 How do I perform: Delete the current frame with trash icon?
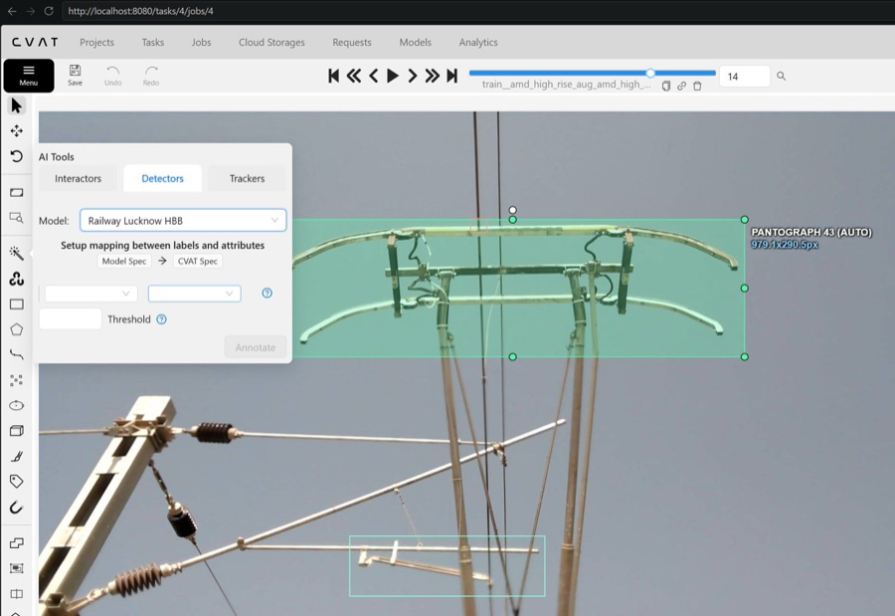[697, 86]
